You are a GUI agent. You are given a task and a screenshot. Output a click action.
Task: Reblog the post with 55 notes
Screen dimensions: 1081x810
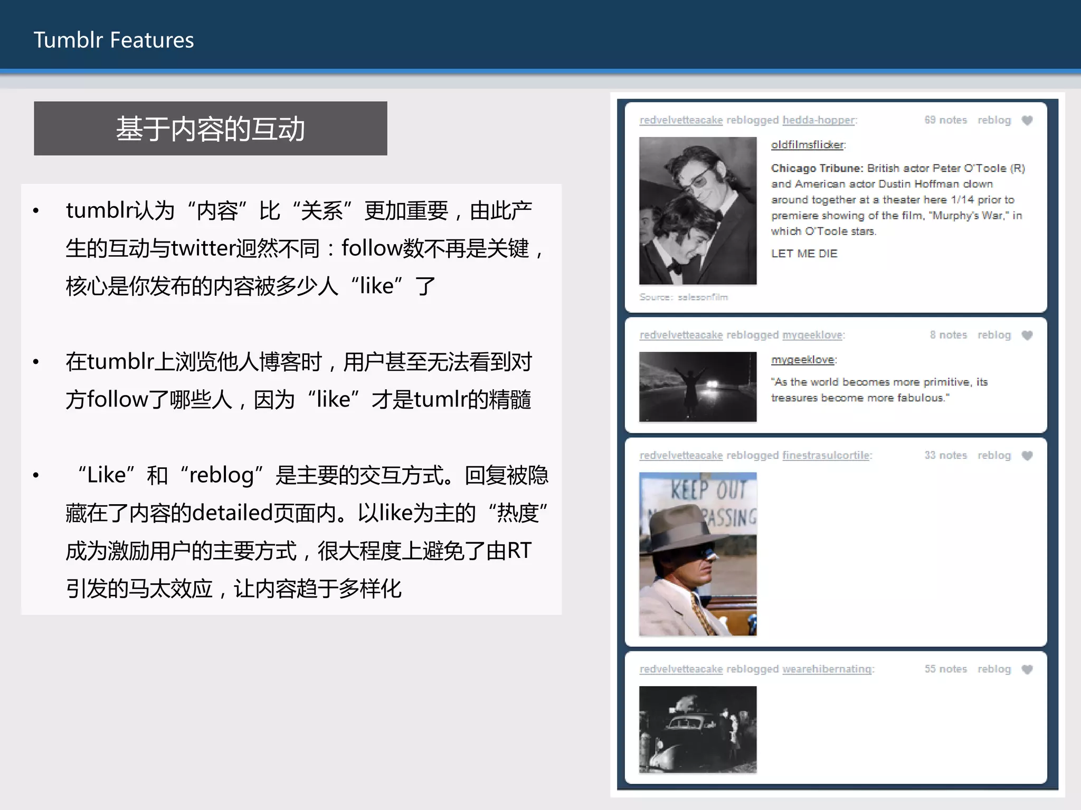[x=994, y=669]
